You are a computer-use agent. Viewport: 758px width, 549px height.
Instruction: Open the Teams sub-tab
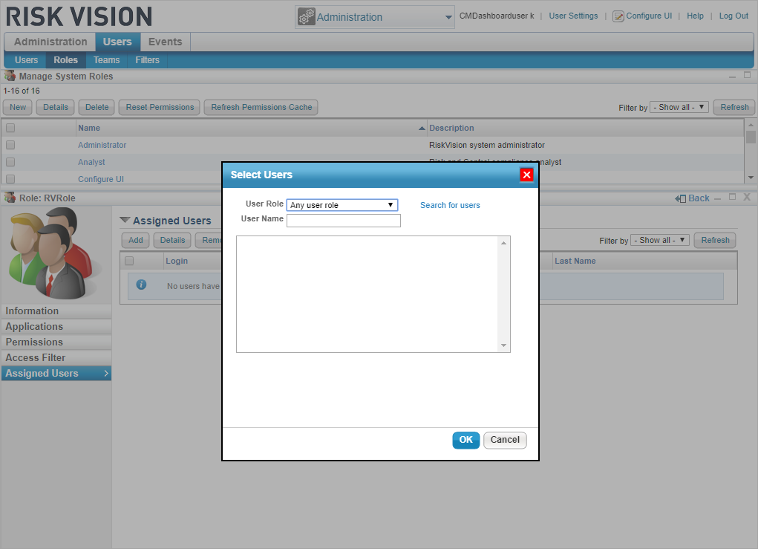pyautogui.click(x=106, y=60)
